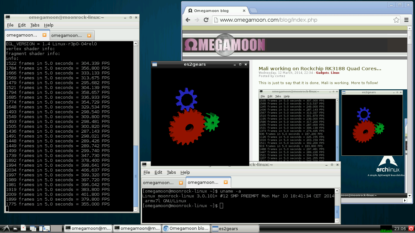The width and height of the screenshot is (415, 233).
Task: Open Help menu in the bottom terminal
Action: point(185,172)
